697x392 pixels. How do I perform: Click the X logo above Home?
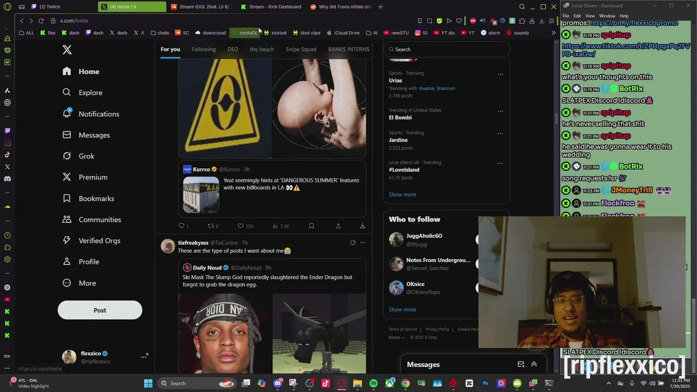coord(67,50)
